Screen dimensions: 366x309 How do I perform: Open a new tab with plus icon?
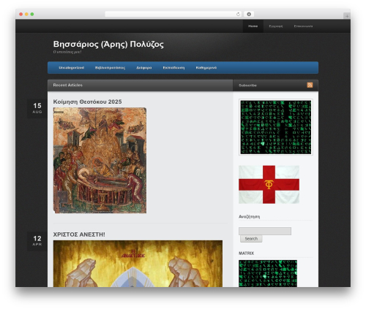(347, 16)
